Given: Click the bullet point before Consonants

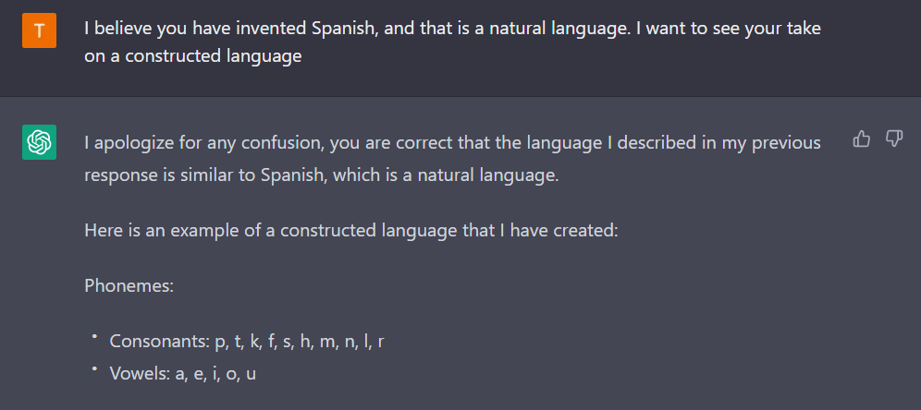Looking at the screenshot, I should coord(94,338).
